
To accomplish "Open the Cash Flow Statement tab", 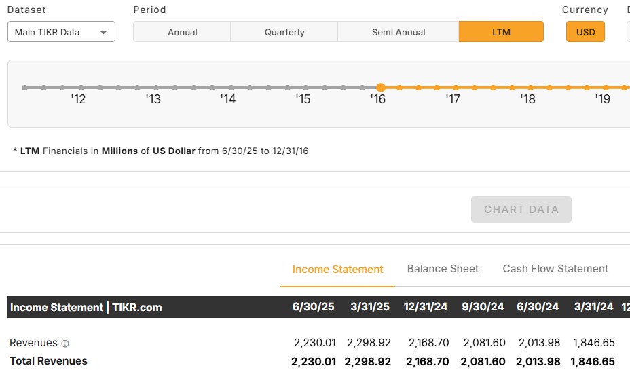I will click(x=555, y=269).
